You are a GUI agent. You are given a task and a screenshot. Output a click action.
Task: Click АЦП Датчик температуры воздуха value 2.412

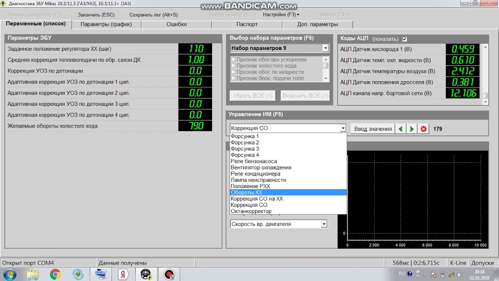pos(463,71)
